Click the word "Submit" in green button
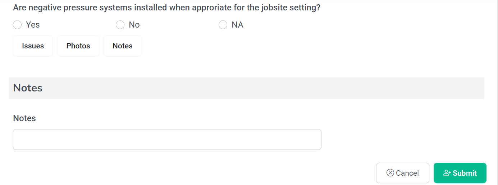The height and width of the screenshot is (185, 498). point(465,173)
